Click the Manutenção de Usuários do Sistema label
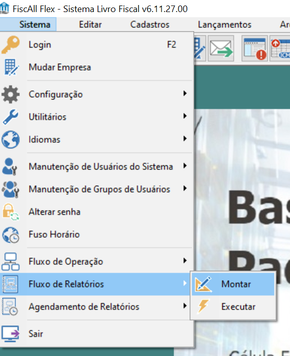Viewport: 290px width, 356px height. click(x=101, y=167)
